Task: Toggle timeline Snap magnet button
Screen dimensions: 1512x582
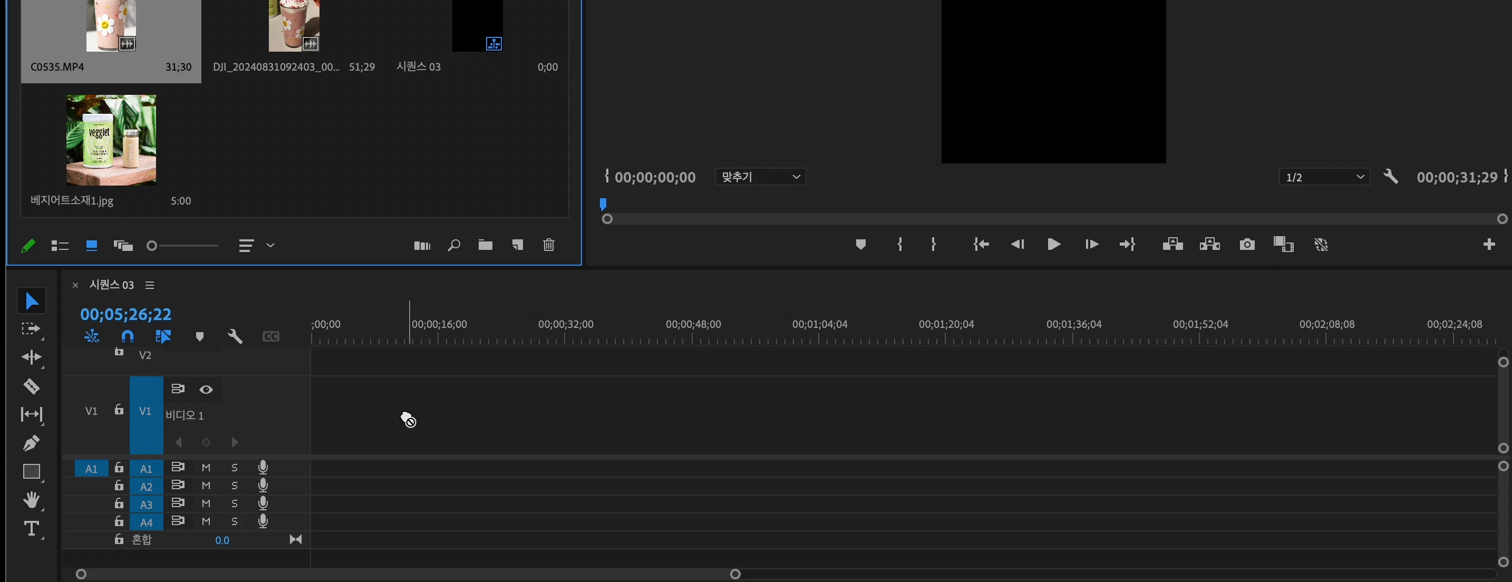Action: coord(128,336)
